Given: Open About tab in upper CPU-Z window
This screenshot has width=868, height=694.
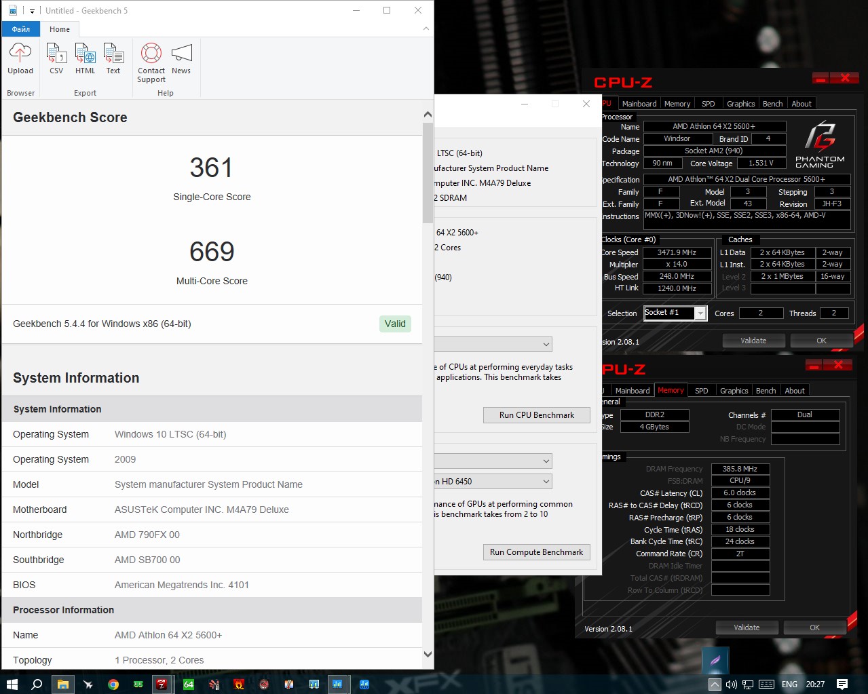Looking at the screenshot, I should (x=801, y=104).
